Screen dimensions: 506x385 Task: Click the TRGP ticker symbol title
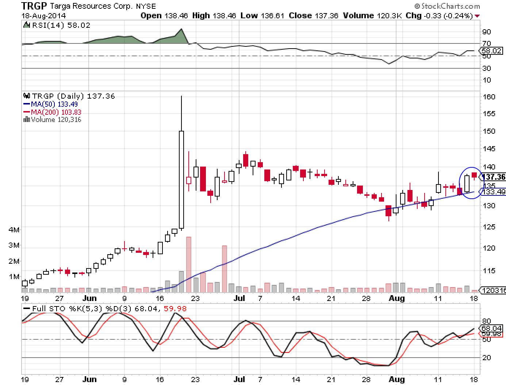tap(34, 6)
